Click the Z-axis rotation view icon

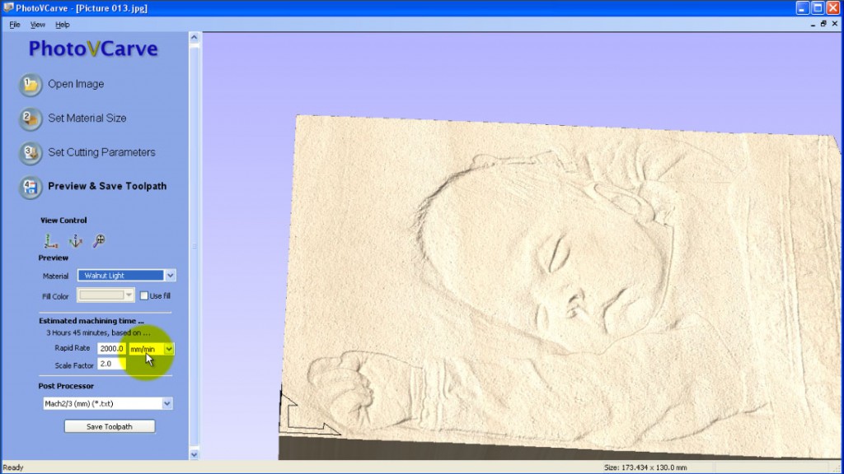76,239
